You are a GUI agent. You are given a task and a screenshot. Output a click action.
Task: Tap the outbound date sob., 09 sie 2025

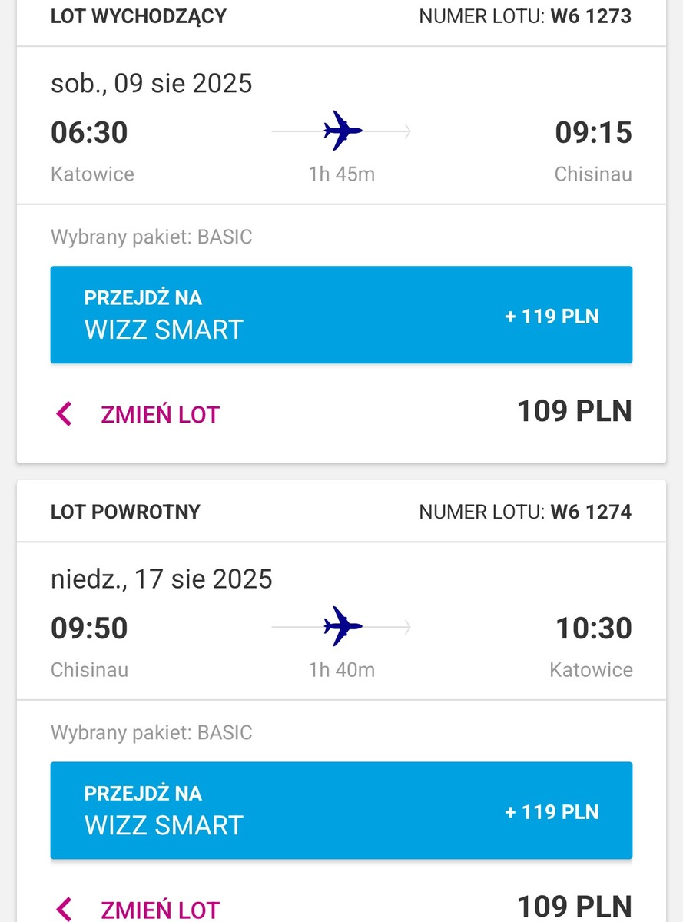pos(151,83)
